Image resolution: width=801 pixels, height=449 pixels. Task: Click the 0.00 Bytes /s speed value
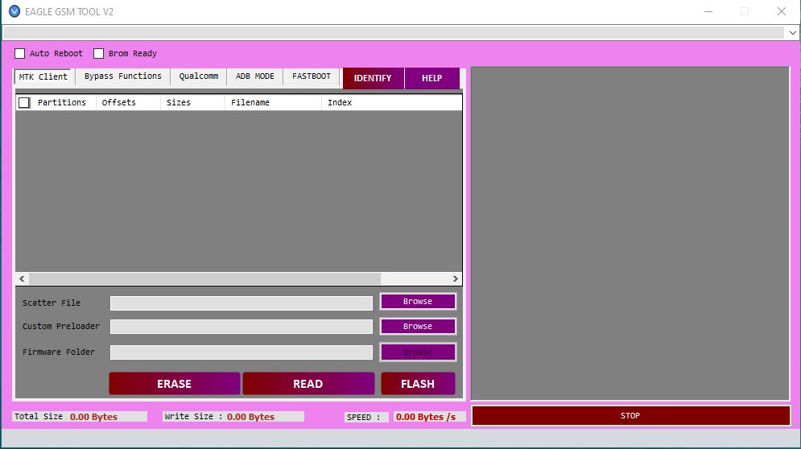tap(426, 417)
